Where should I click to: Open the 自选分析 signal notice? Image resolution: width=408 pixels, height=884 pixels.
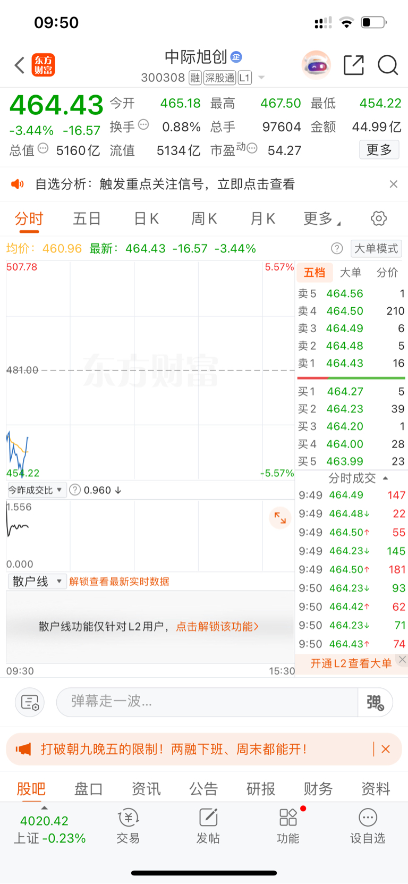coord(165,184)
